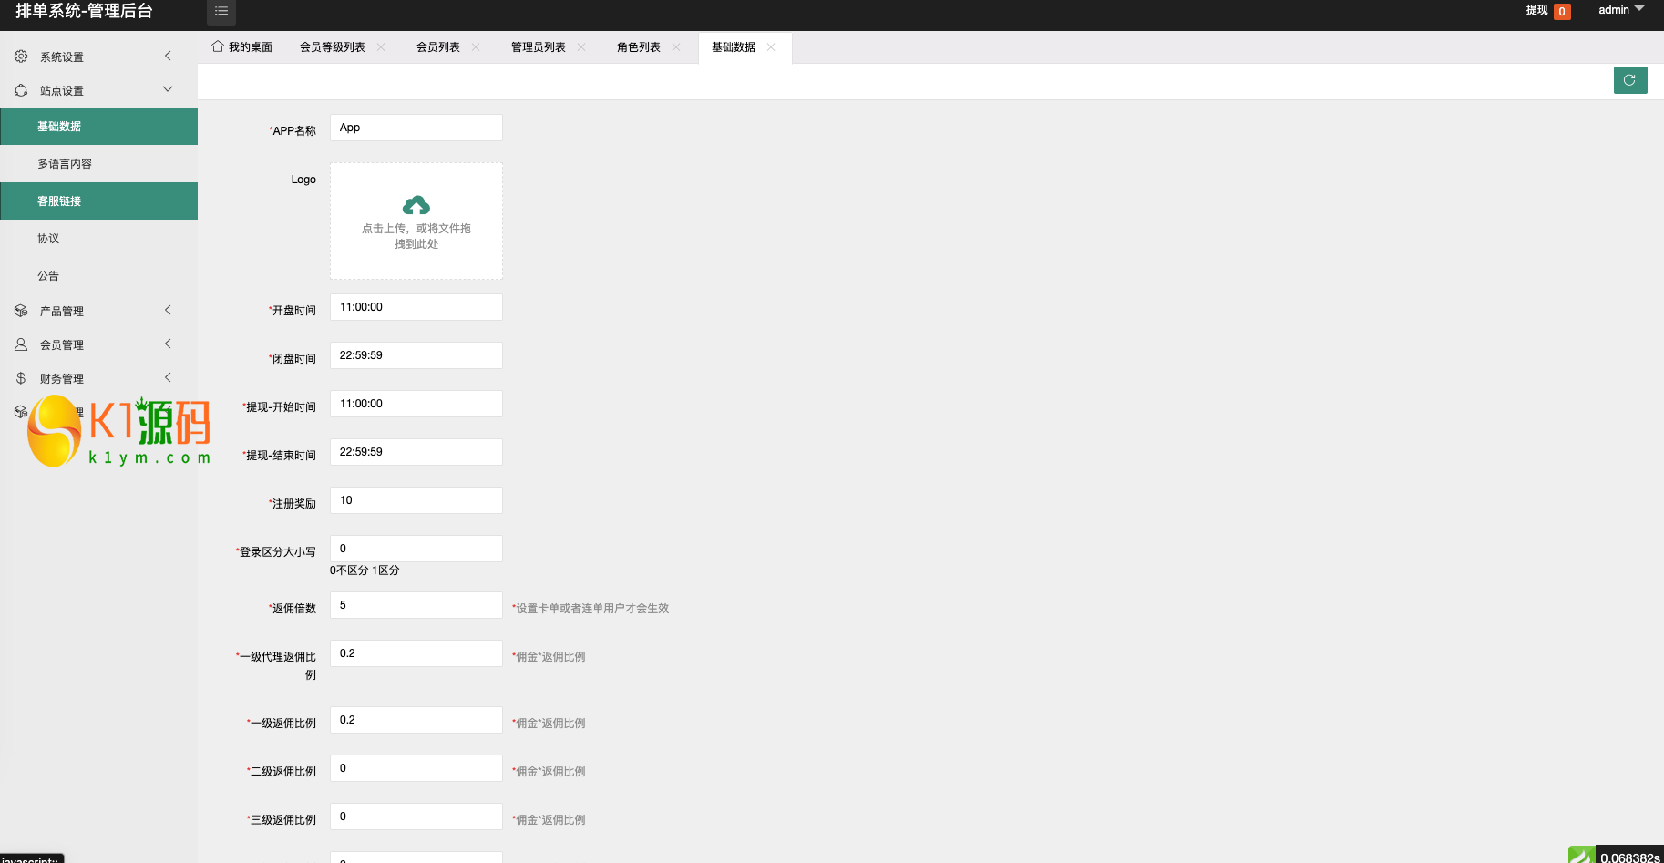Screen dimensions: 1664x863
Task: Click the 0不区分 1区分 hint text
Action: pos(365,570)
